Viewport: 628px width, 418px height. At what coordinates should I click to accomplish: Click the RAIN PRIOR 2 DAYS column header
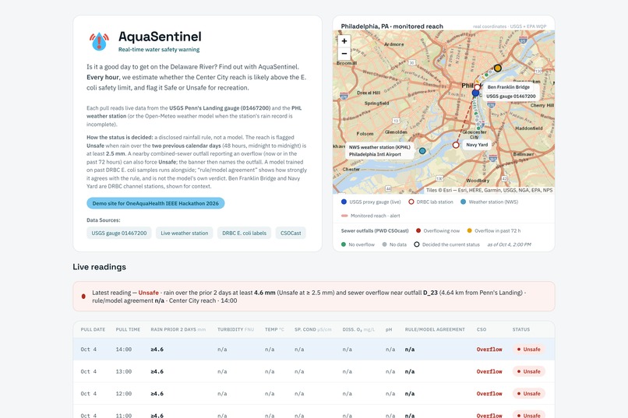coord(178,329)
